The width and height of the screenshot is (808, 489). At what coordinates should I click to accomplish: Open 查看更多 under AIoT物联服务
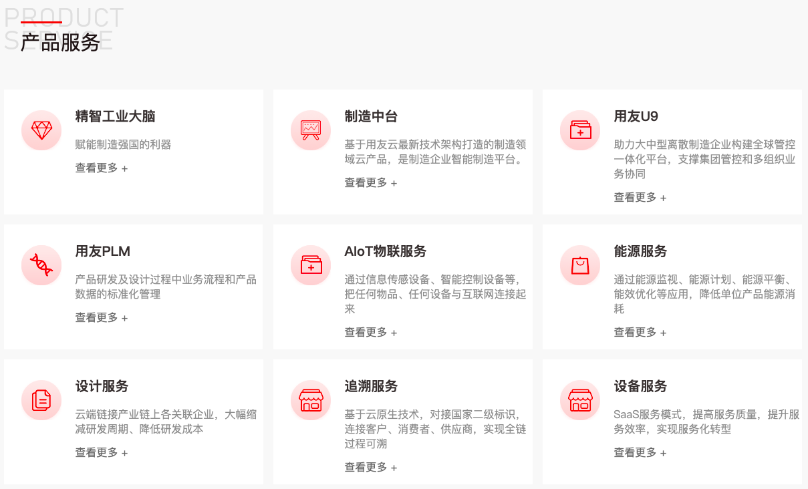pyautogui.click(x=371, y=333)
